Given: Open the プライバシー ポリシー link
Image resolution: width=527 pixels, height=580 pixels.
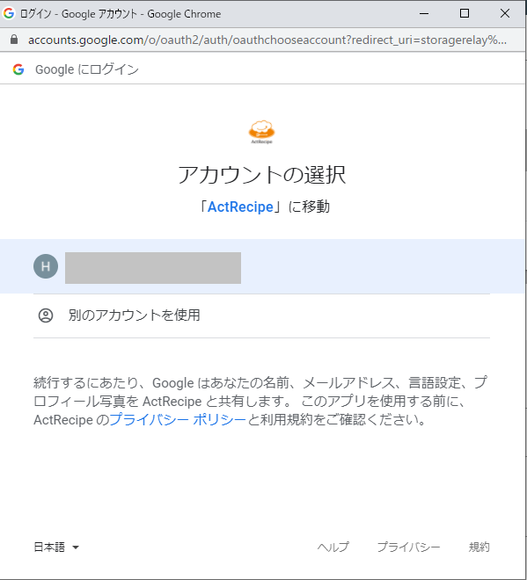Looking at the screenshot, I should (x=178, y=419).
